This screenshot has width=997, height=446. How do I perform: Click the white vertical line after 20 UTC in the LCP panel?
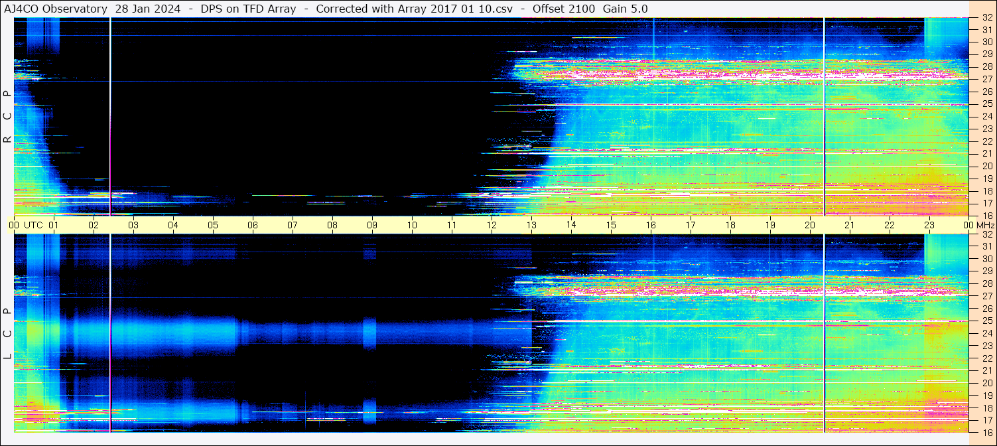(824, 334)
